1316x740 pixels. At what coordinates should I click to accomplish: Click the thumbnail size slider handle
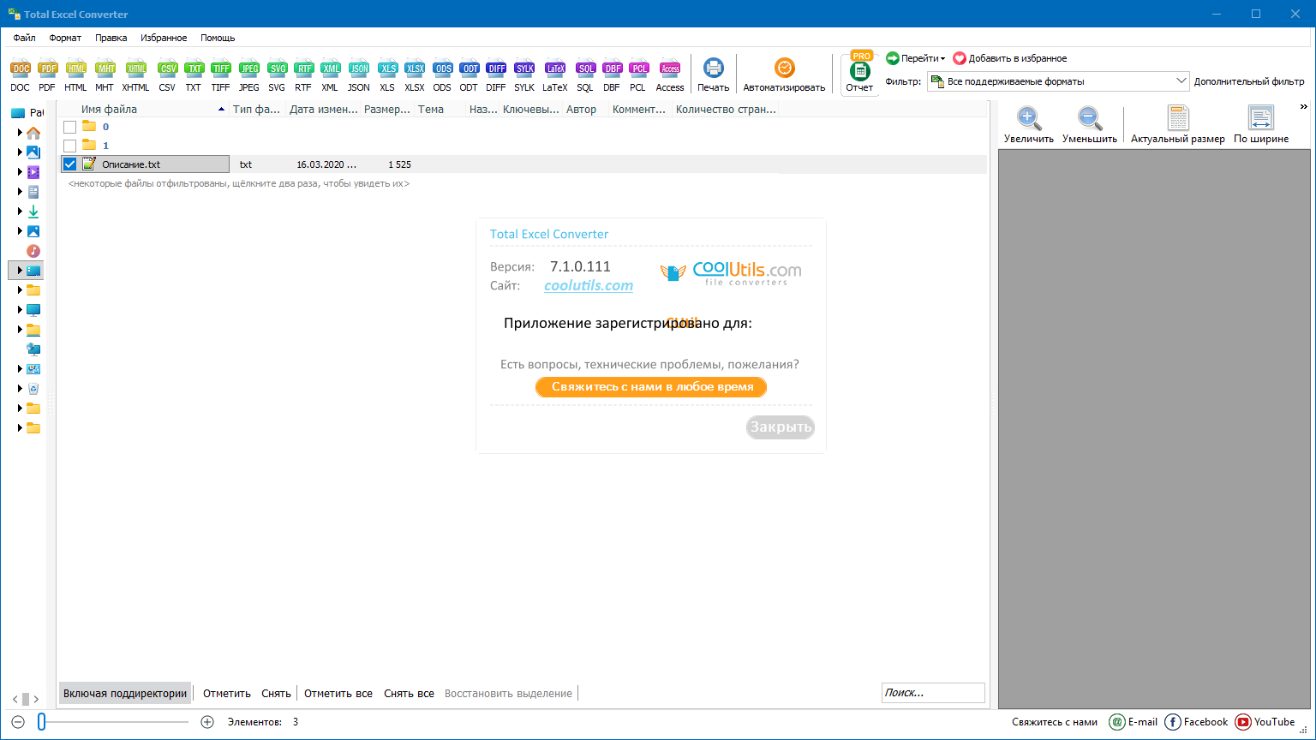coord(41,722)
